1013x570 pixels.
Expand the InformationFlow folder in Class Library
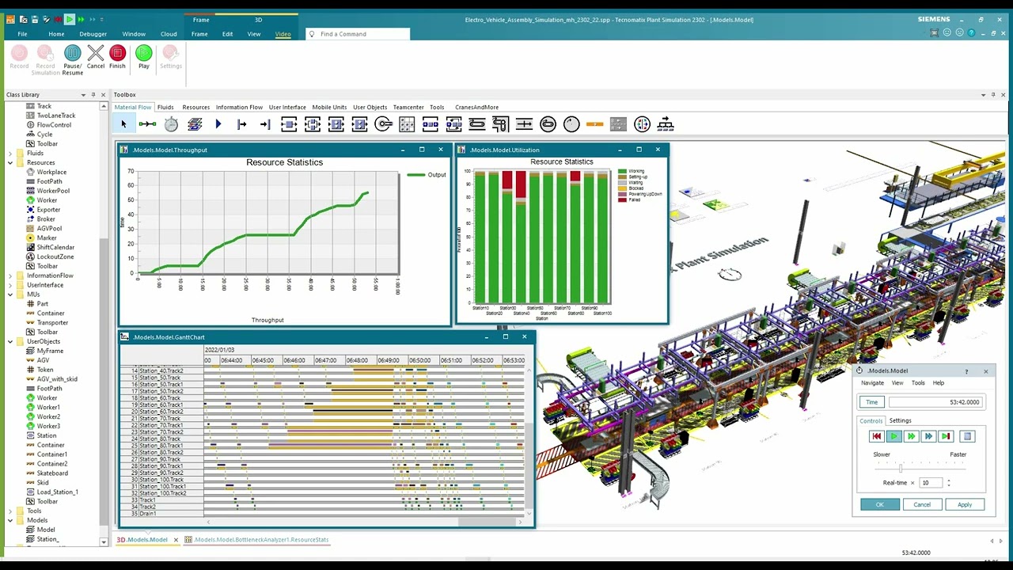tap(10, 275)
